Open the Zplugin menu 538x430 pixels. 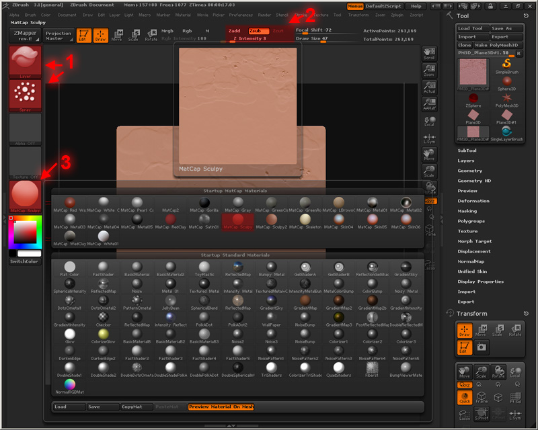397,15
